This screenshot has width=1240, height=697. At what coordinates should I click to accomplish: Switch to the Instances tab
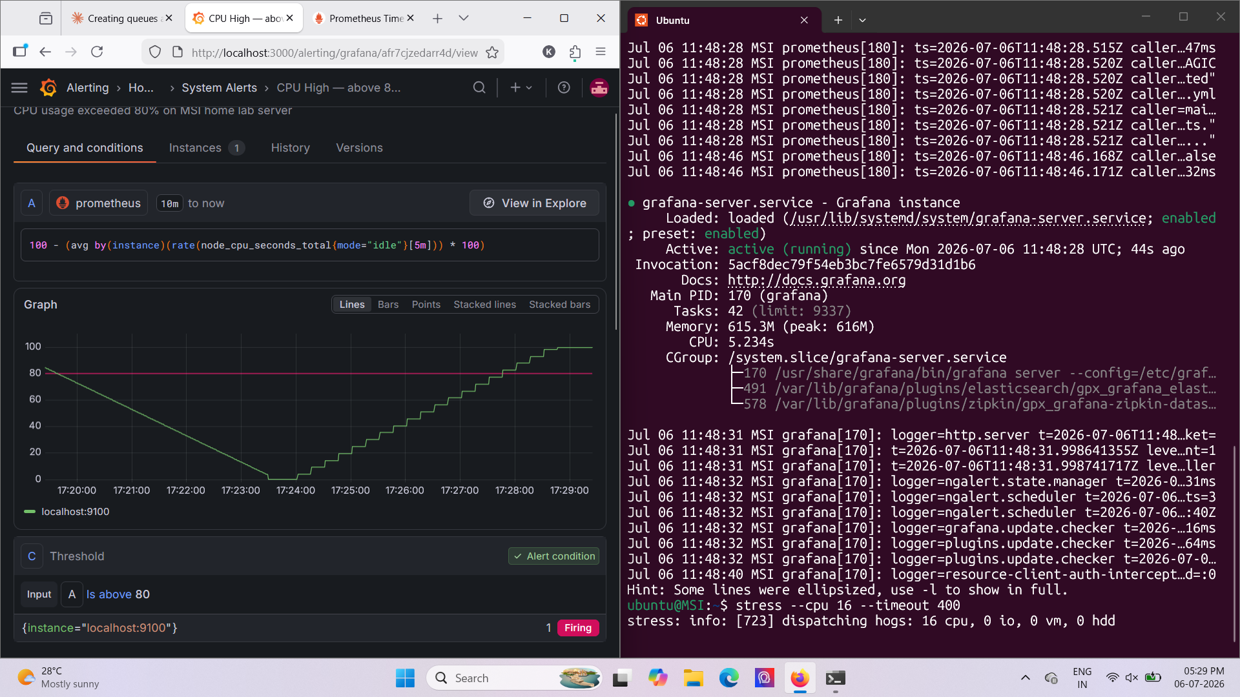[x=206, y=148]
